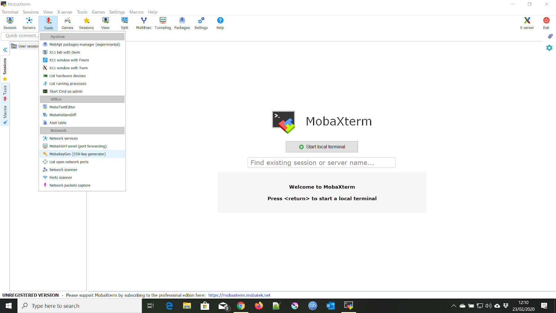Open Google Chrome from the taskbar

click(x=241, y=306)
